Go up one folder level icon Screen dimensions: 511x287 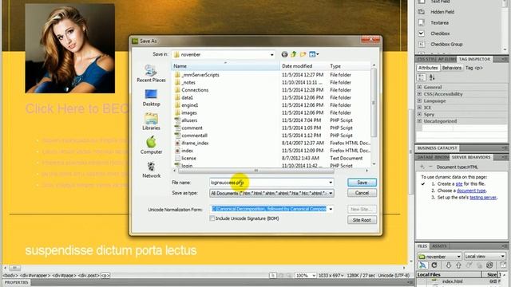[293, 54]
